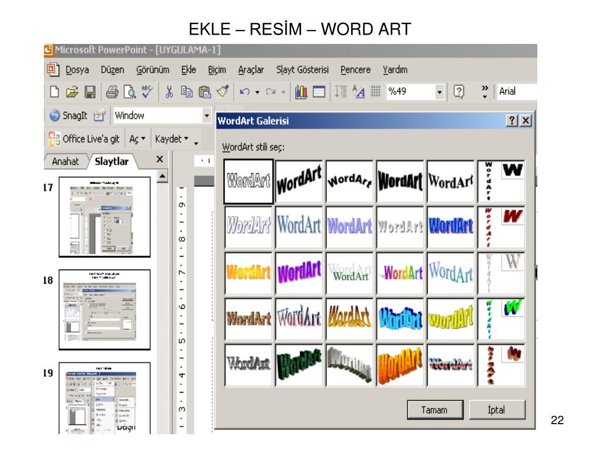This screenshot has width=600, height=450.
Task: Click the WordArt dialog help question button
Action: pyautogui.click(x=512, y=121)
